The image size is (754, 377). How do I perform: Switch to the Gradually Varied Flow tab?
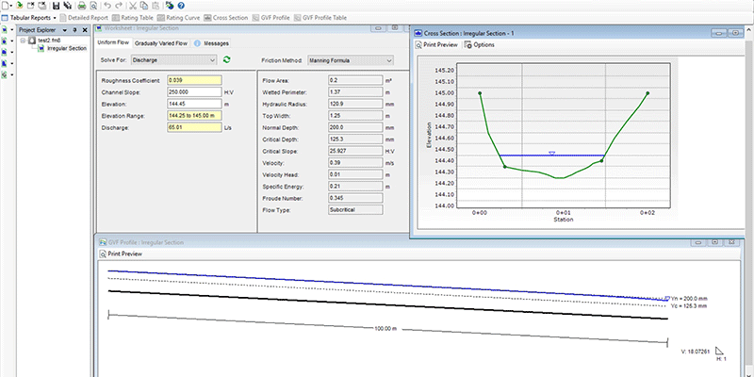[161, 43]
